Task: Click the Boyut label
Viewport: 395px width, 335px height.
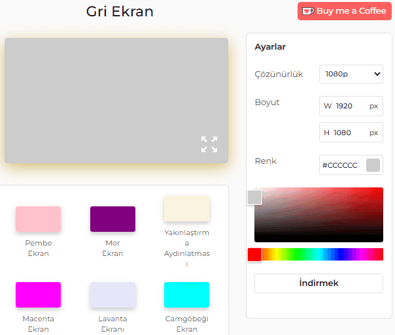Action: click(x=267, y=103)
